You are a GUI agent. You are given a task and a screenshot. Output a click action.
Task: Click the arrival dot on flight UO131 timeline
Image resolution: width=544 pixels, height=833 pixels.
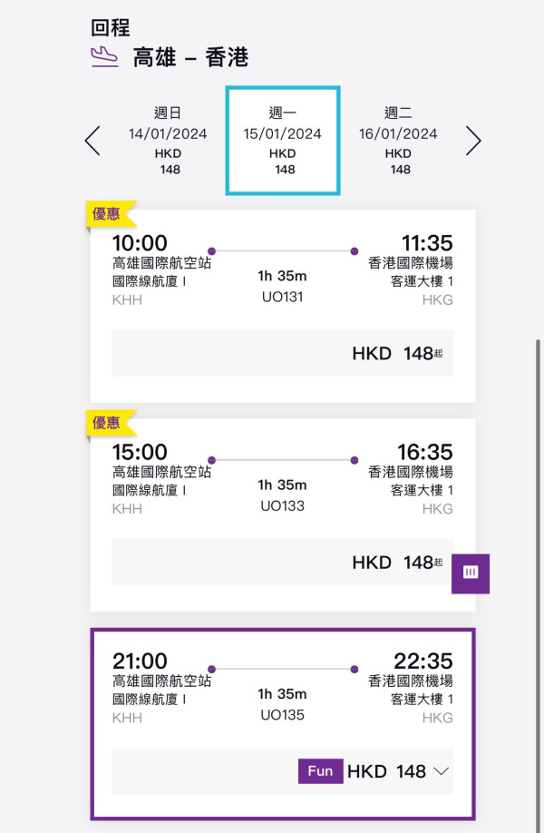[x=354, y=251]
